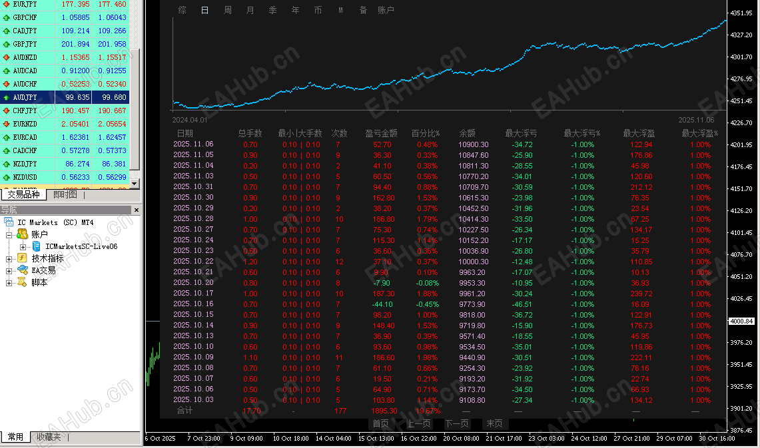Screen dimensions: 760x448
Task: Go to 上一页 previous page
Action: (419, 423)
